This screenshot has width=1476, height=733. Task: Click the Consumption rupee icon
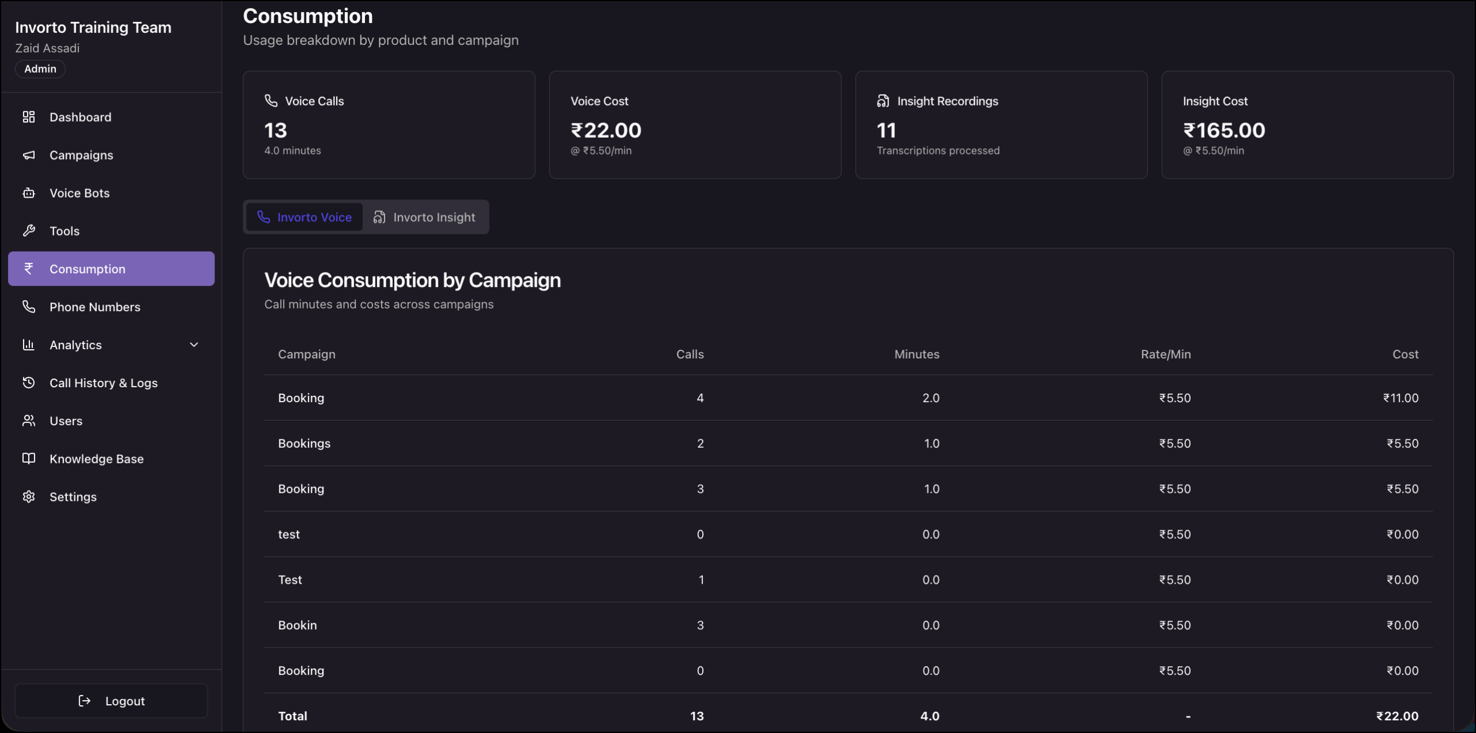[x=29, y=269]
